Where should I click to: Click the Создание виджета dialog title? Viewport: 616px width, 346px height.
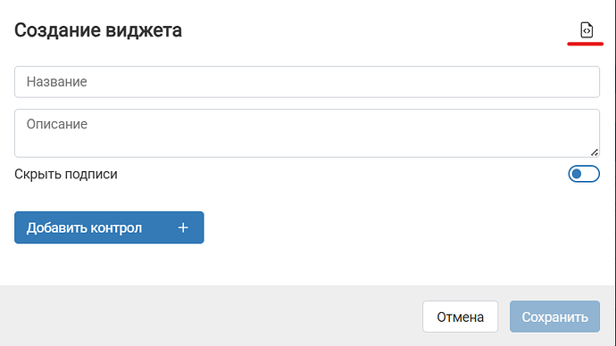[x=98, y=30]
